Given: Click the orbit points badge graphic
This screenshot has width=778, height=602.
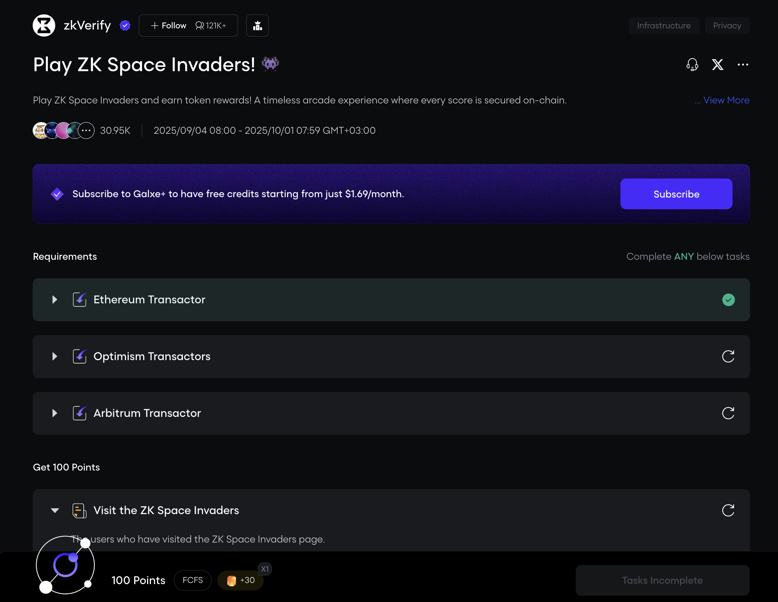Looking at the screenshot, I should pyautogui.click(x=65, y=565).
